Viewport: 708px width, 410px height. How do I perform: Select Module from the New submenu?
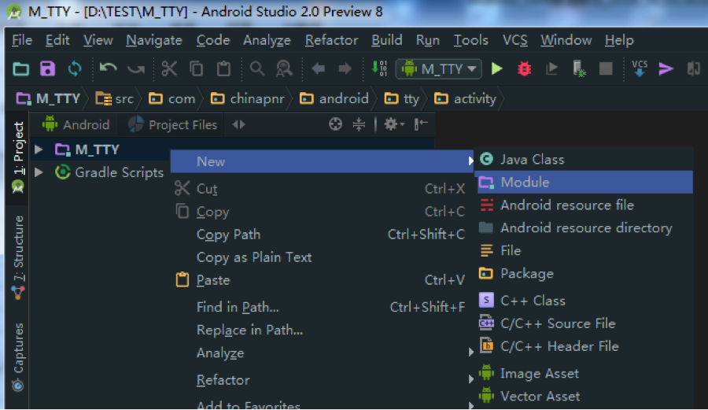click(x=525, y=183)
